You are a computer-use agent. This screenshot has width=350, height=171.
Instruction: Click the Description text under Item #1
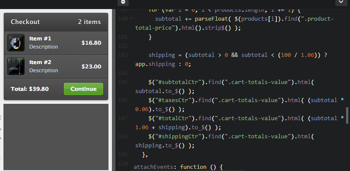(43, 47)
